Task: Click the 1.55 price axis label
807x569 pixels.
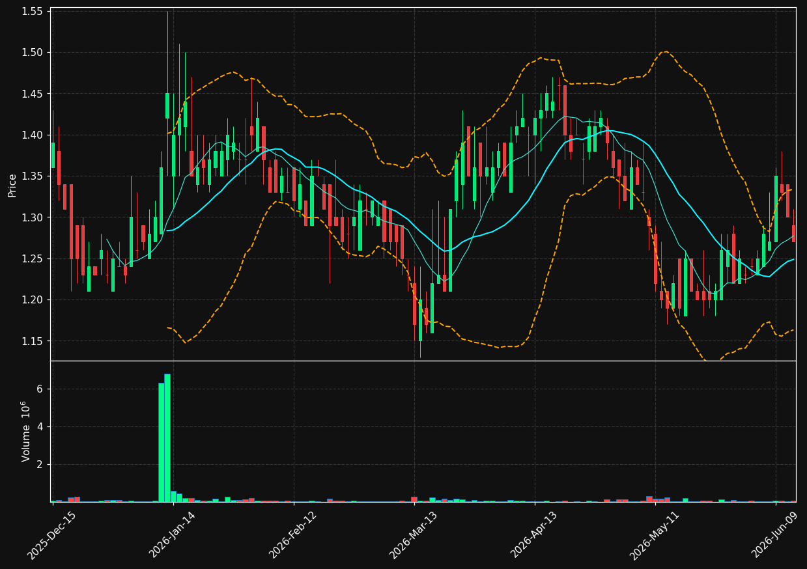Action: pyautogui.click(x=32, y=12)
